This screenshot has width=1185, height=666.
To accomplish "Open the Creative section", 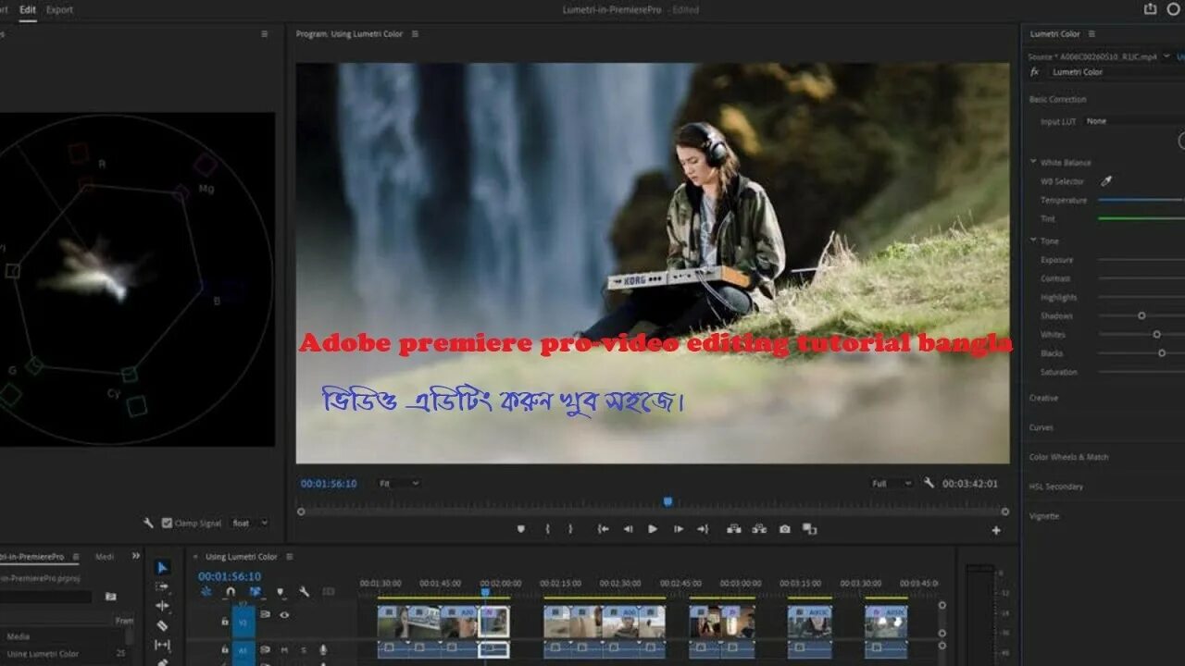I will (x=1043, y=398).
